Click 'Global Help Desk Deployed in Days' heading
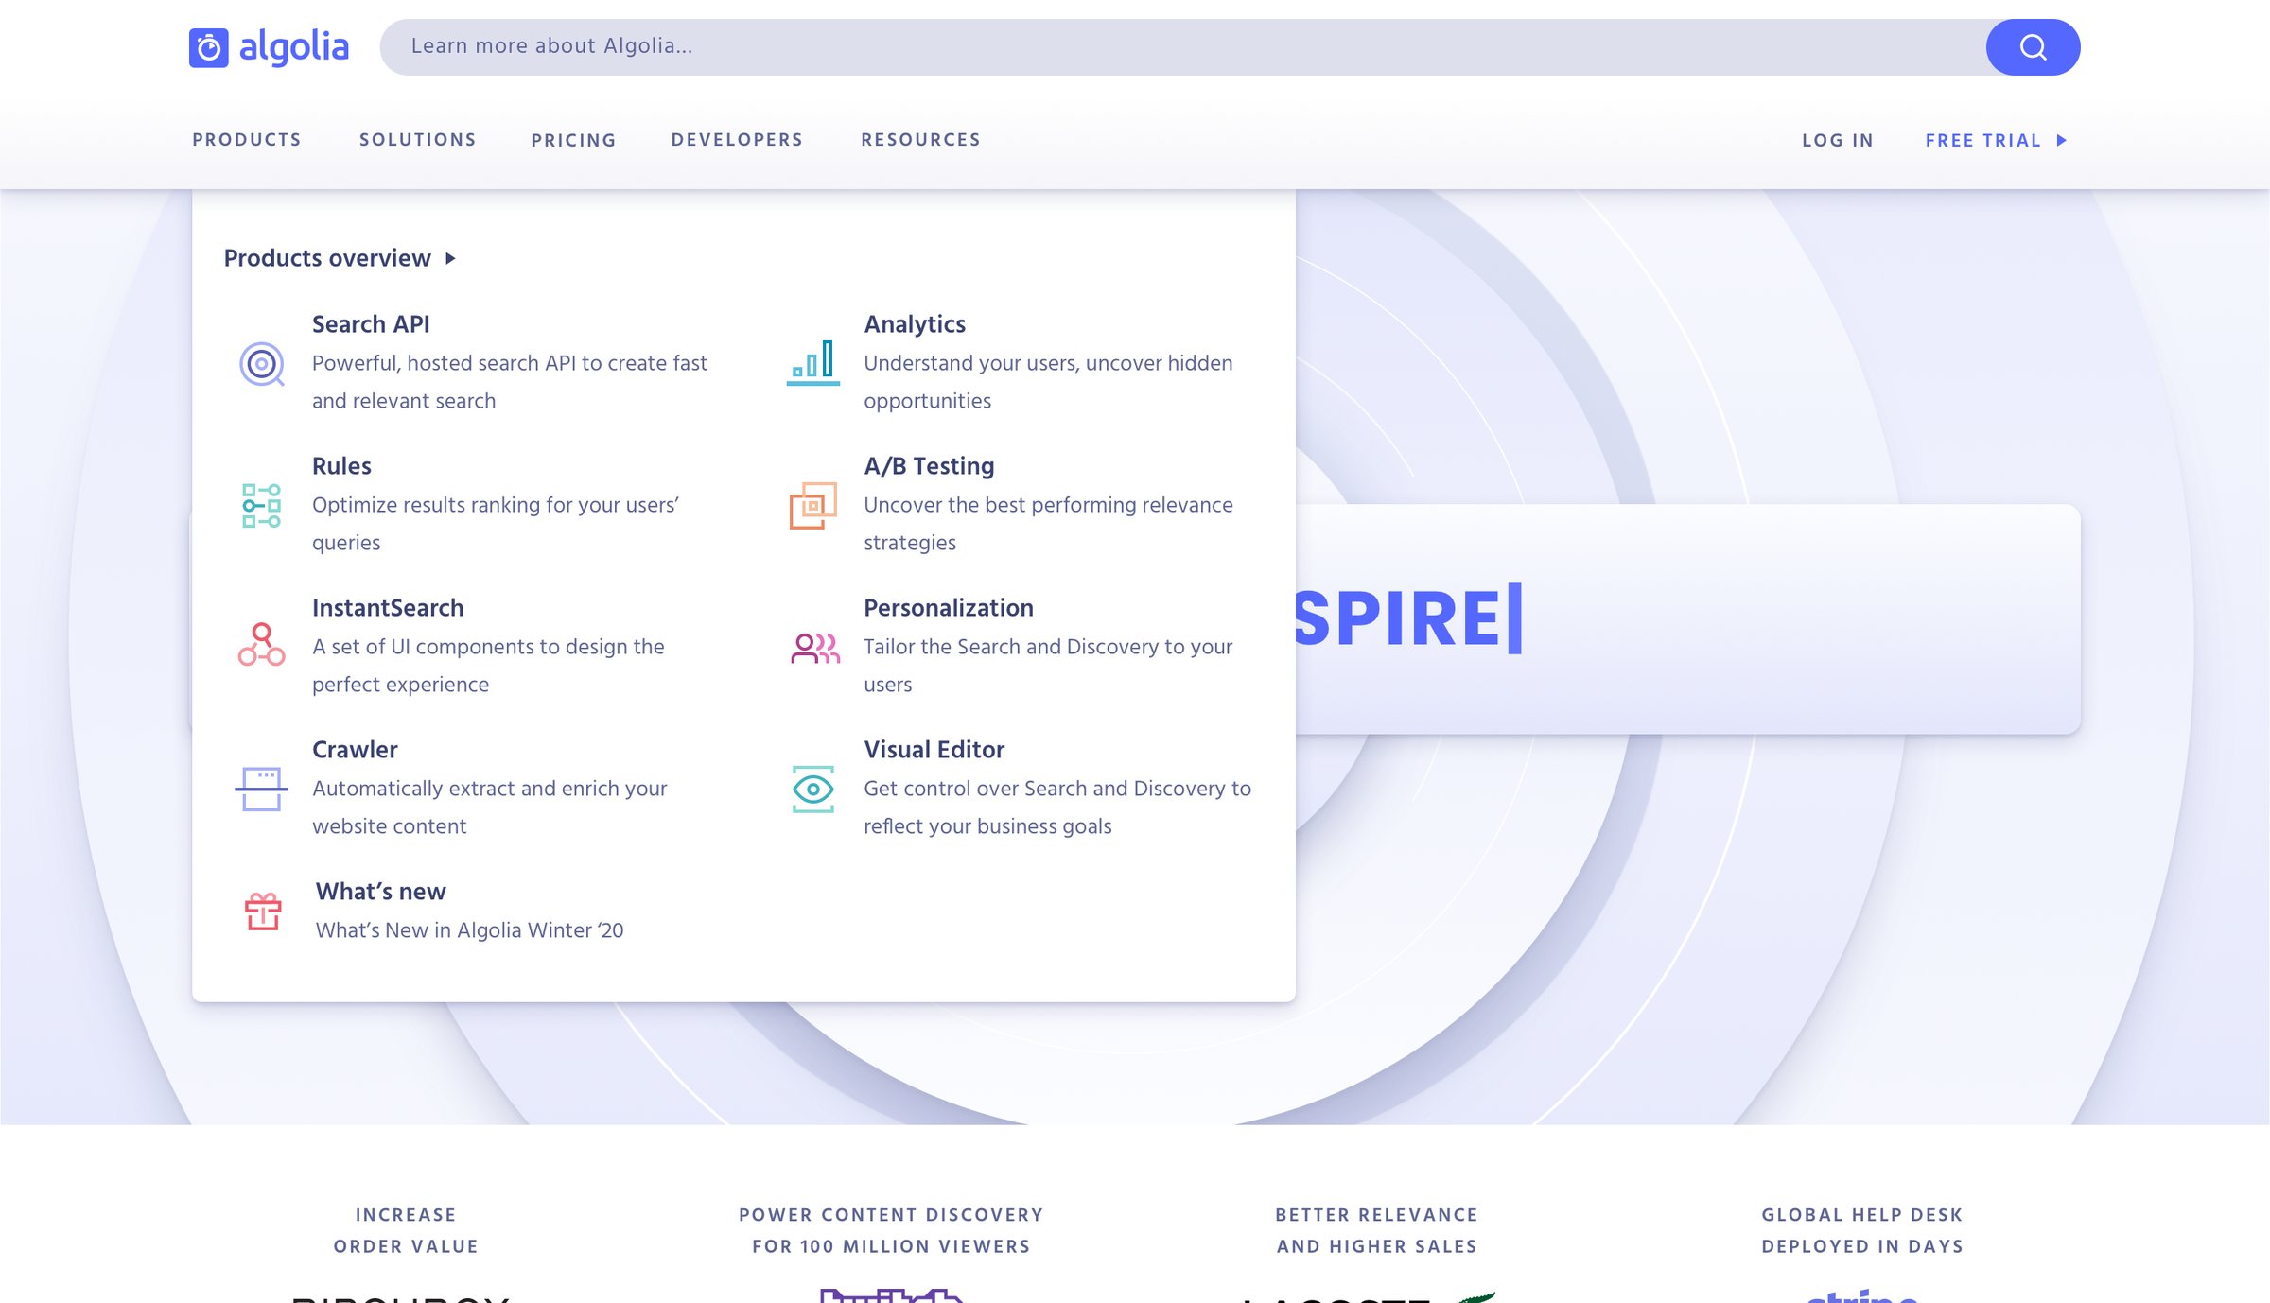This screenshot has height=1303, width=2270. [x=1862, y=1230]
